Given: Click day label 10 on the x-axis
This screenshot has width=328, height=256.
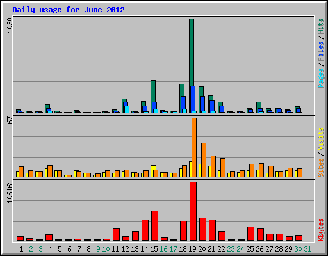Looking at the screenshot, I should click(x=106, y=249).
